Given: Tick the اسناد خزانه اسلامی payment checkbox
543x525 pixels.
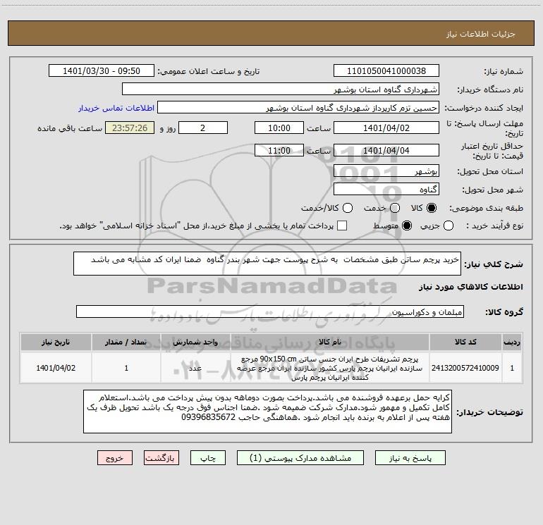Looking at the screenshot, I should (x=342, y=226).
